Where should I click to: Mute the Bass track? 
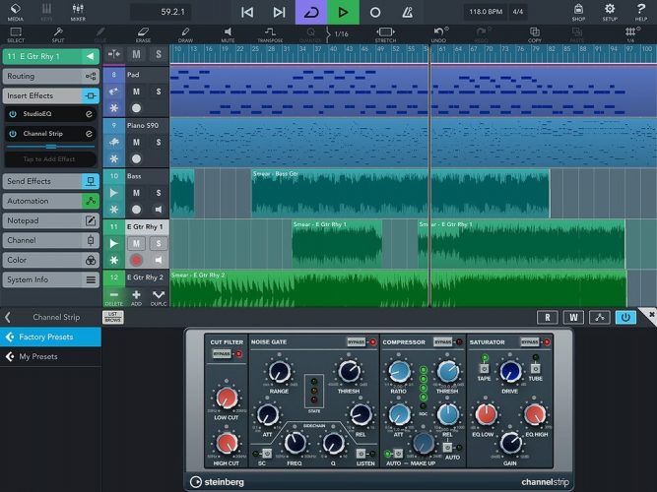(136, 192)
